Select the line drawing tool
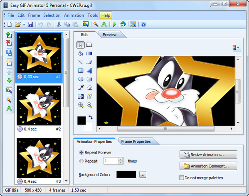Screen dimensions: 249x196 pos(81,62)
